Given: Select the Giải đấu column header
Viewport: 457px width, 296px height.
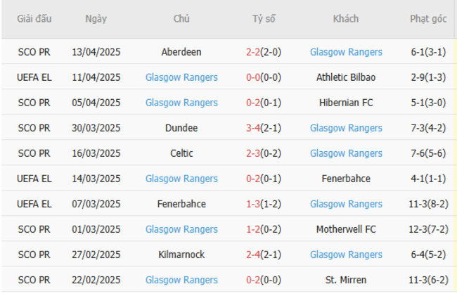Looking at the screenshot, I should tap(34, 19).
